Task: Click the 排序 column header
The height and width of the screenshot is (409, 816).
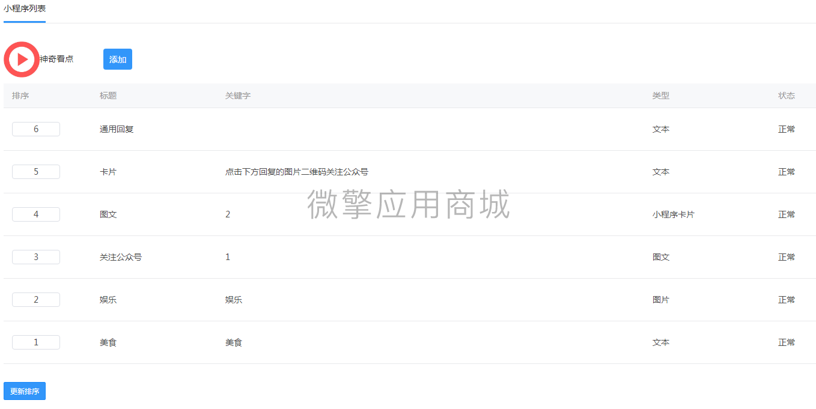Action: click(x=20, y=95)
